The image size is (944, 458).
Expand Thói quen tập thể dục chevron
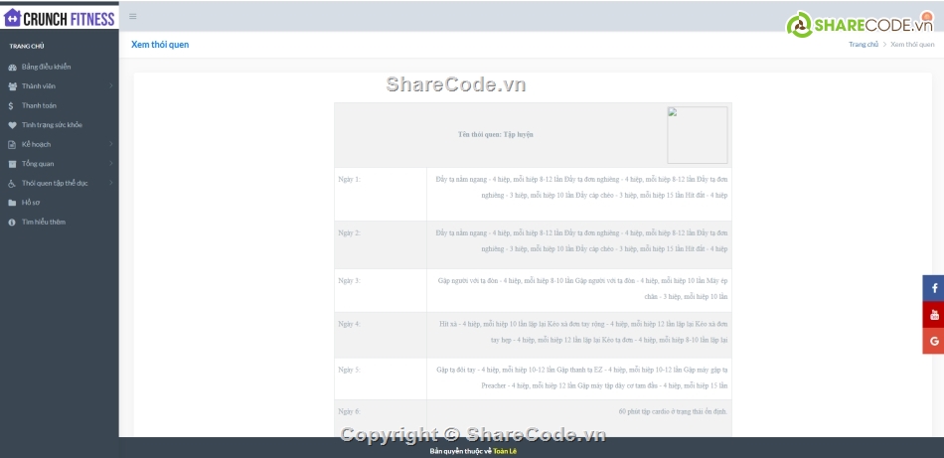110,183
